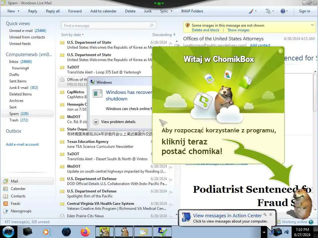Click Reply in the toolbar
This screenshot has height=238, width=318.
point(33,11)
